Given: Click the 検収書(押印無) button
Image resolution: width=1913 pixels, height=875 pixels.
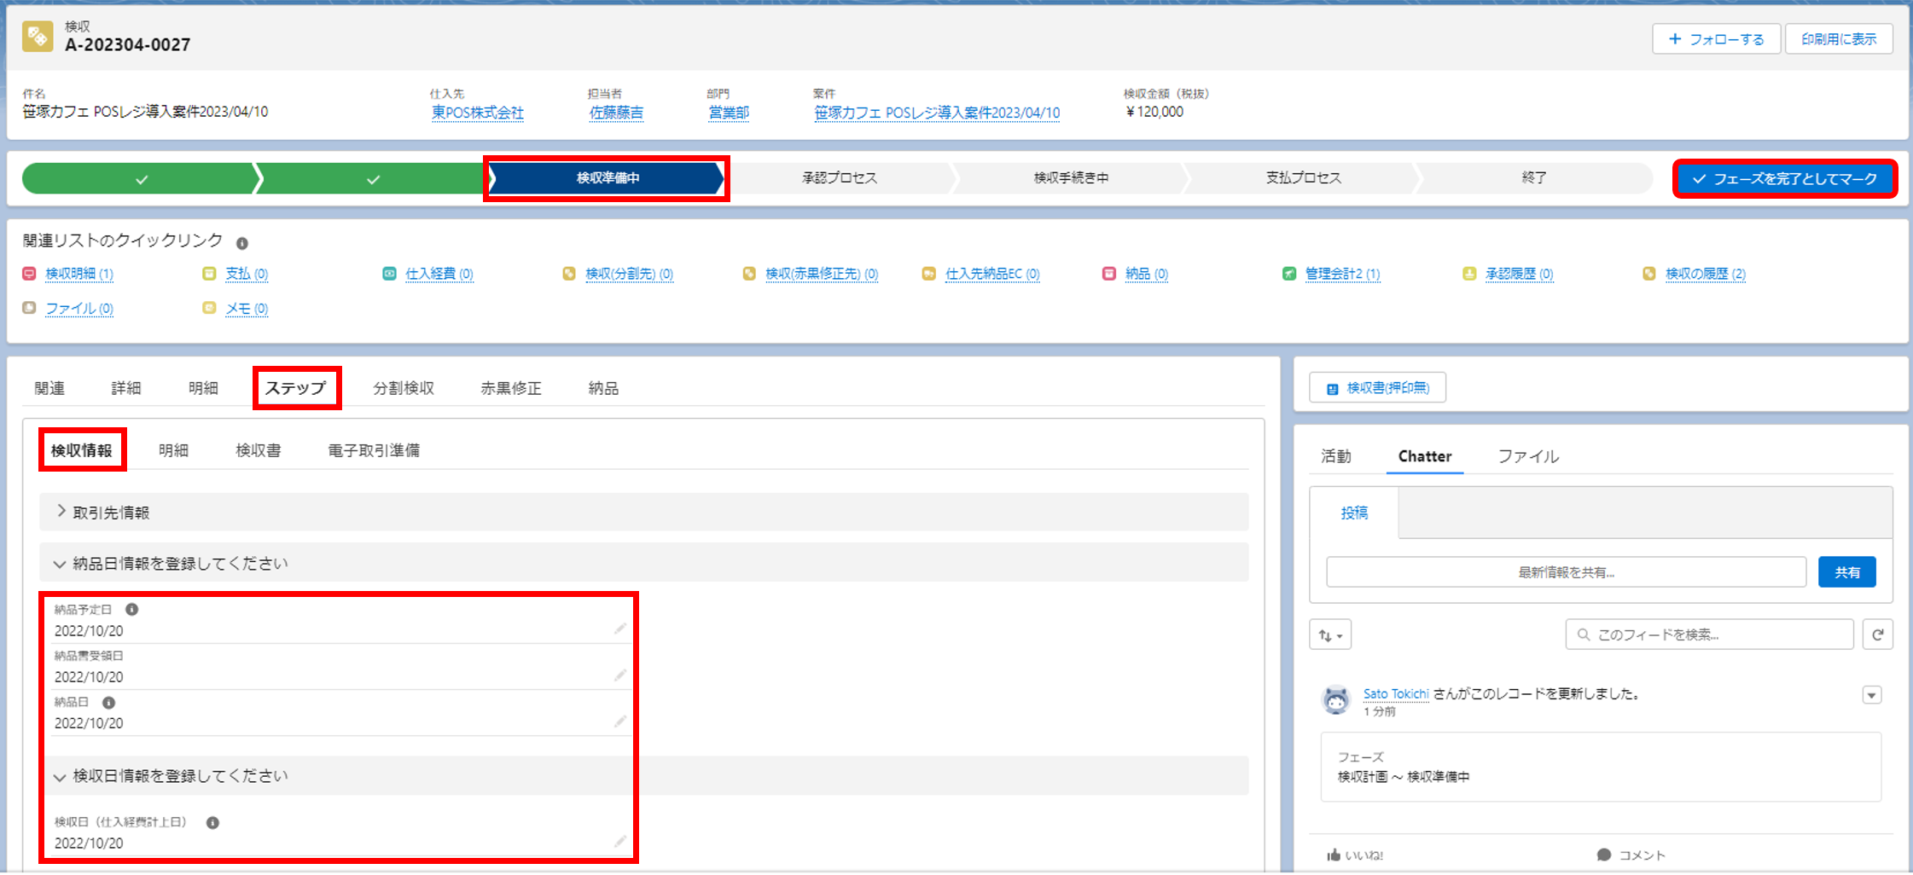Looking at the screenshot, I should (x=1378, y=388).
